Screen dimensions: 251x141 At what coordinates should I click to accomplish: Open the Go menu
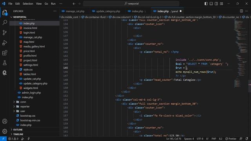pyautogui.click(x=46, y=4)
